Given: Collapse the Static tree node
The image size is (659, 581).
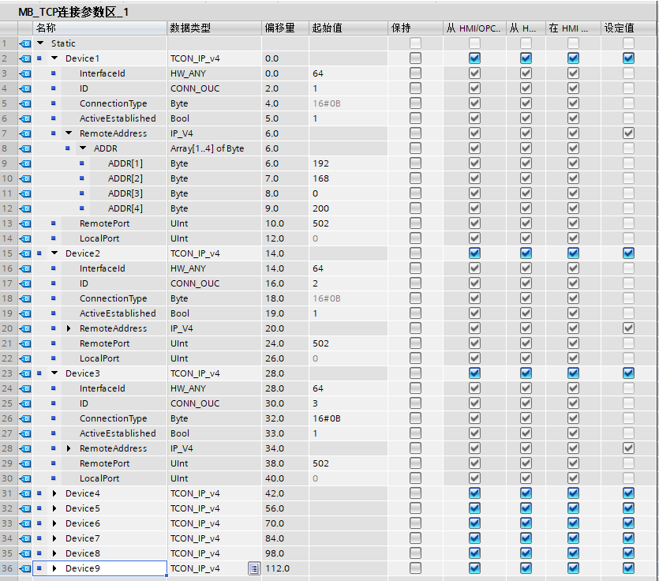Looking at the screenshot, I should pyautogui.click(x=40, y=43).
